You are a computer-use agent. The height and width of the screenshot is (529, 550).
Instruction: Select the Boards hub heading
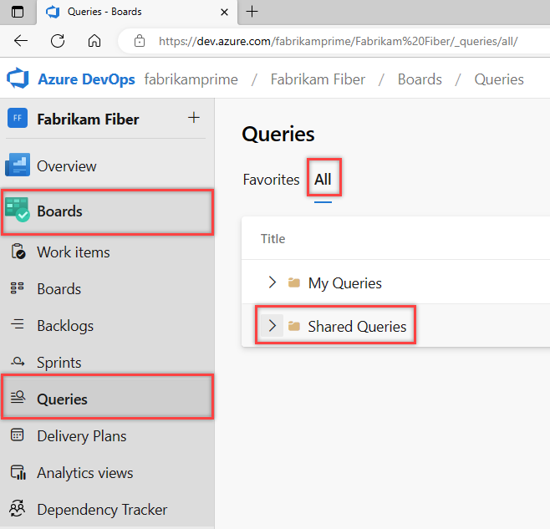[x=59, y=211]
